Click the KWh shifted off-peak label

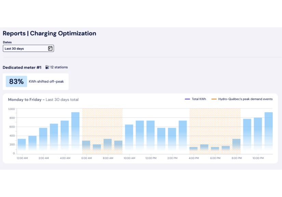46,82
